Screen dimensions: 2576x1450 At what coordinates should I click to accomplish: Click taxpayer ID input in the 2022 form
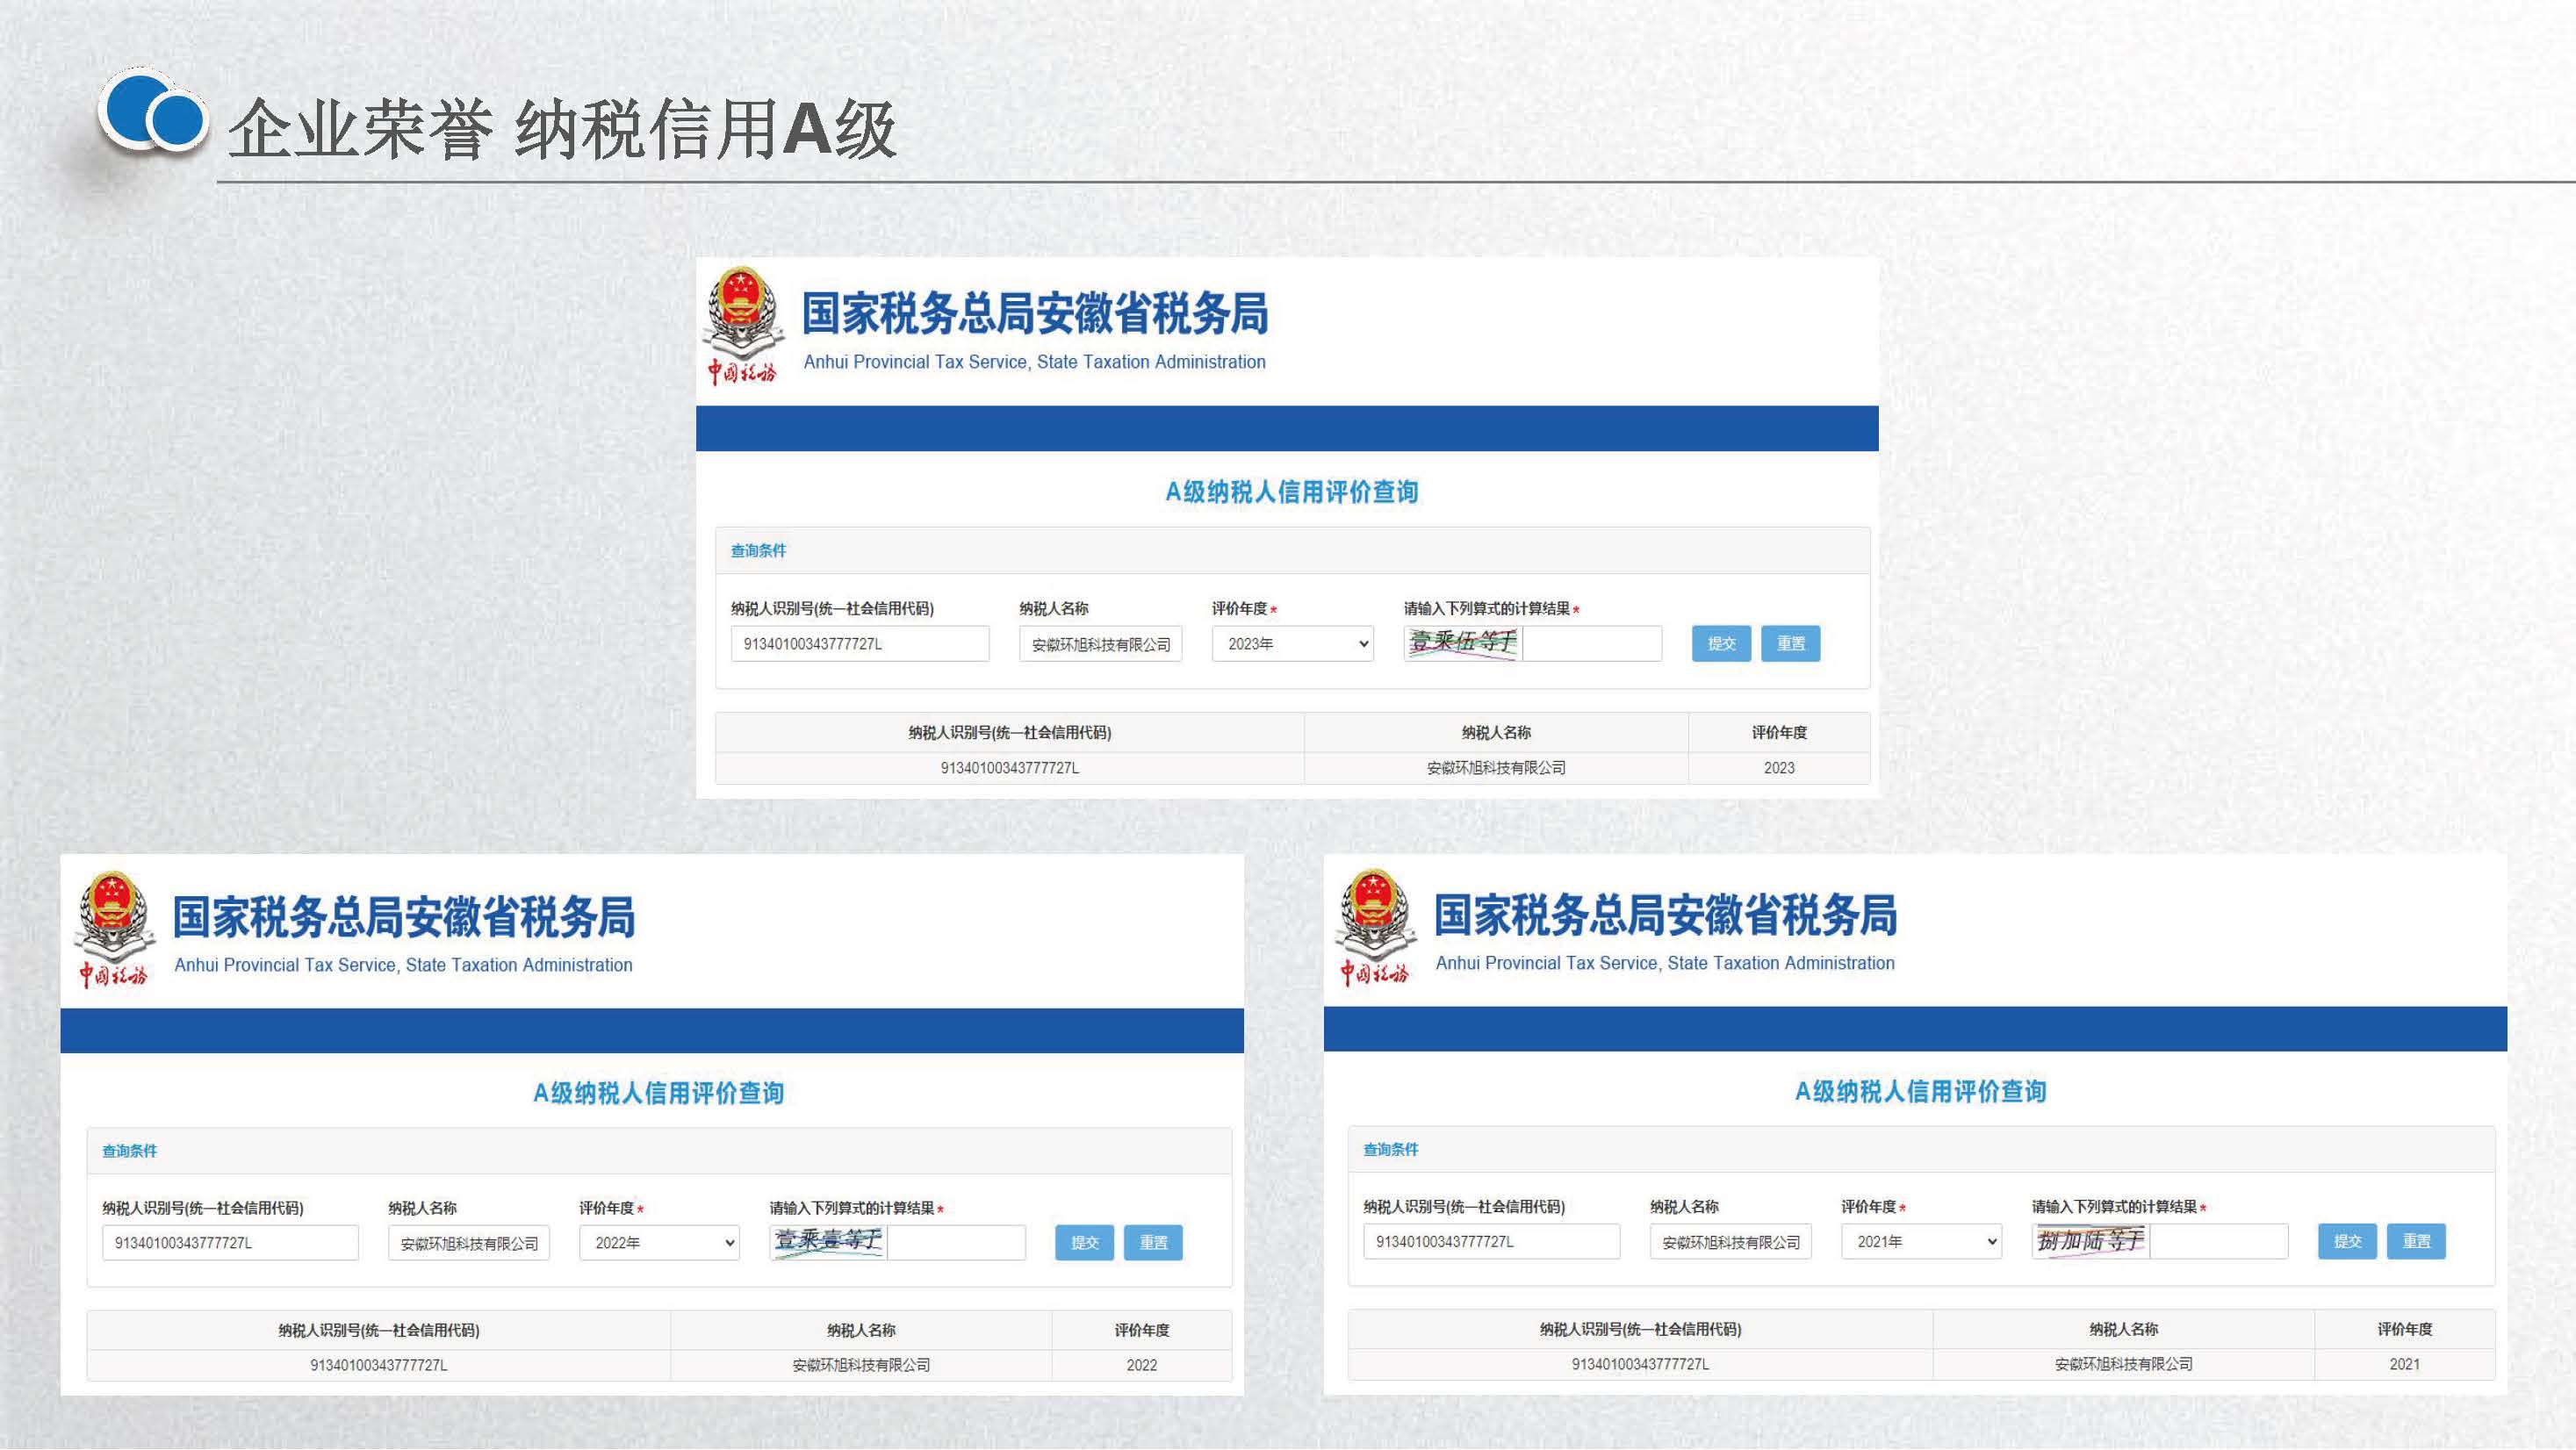coord(230,1243)
